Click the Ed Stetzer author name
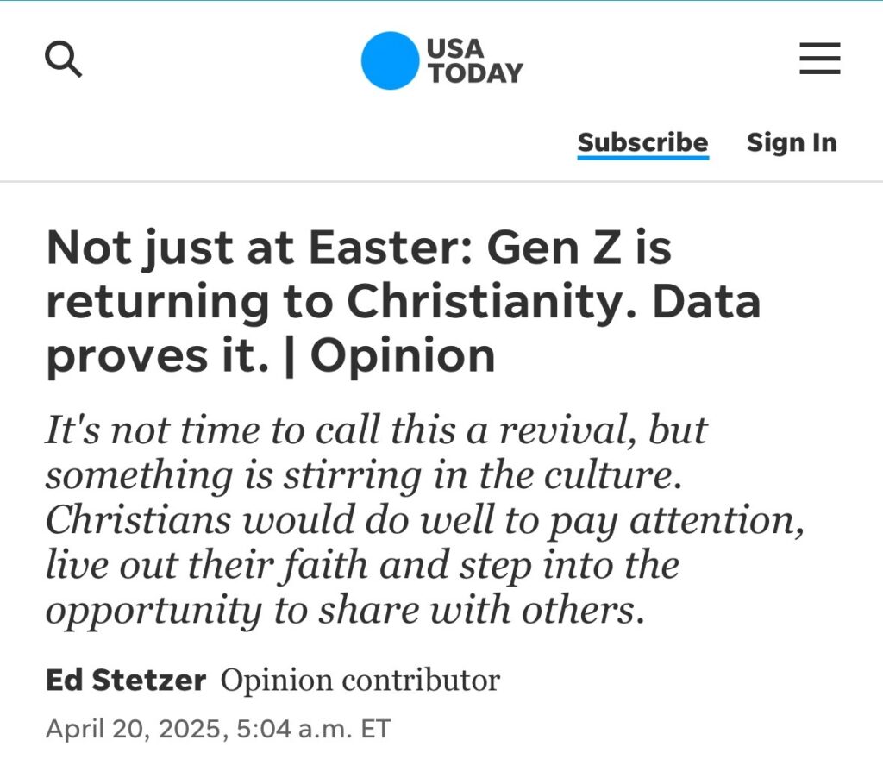Screen dimensions: 883x778 [x=126, y=680]
